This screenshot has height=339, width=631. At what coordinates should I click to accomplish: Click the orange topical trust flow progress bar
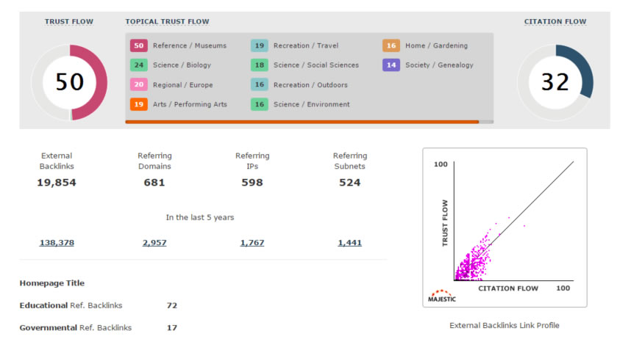302,122
